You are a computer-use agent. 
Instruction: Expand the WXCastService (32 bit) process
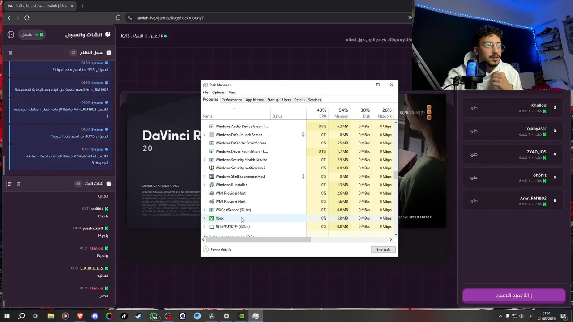point(205,210)
